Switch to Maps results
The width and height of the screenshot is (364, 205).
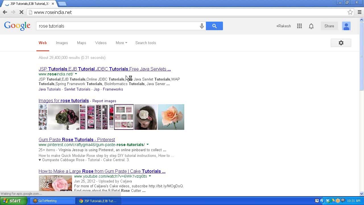point(81,43)
